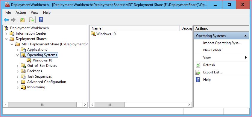Image resolution: width=252 pixels, height=117 pixels.
Task: Click Import Operating System action
Action: (222, 43)
